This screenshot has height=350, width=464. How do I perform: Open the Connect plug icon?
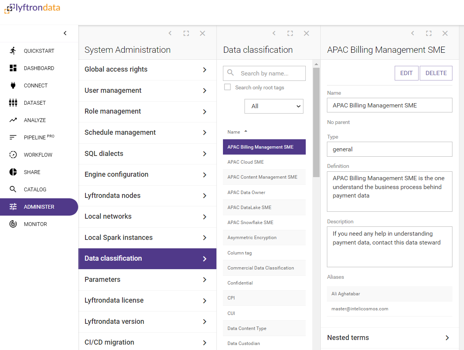pos(13,85)
